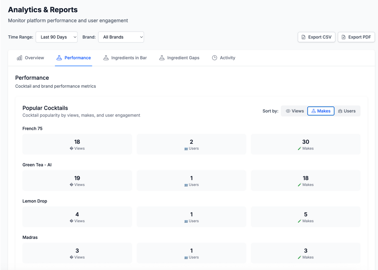Click the people icon in Users sort option
Image resolution: width=378 pixels, height=270 pixels.
point(340,111)
